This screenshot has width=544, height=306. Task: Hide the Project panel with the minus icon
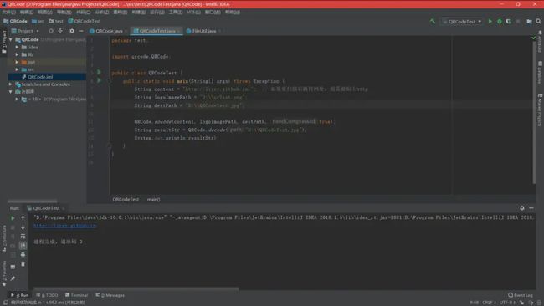(x=81, y=31)
